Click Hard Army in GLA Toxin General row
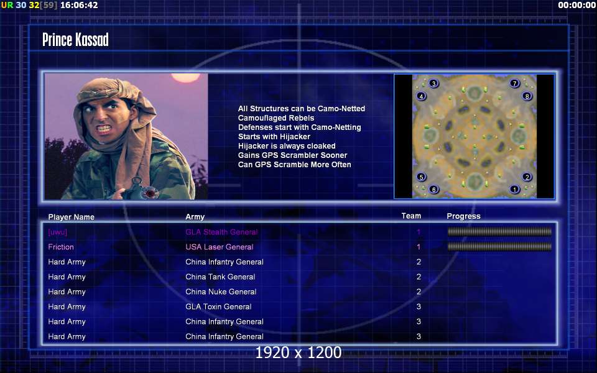The image size is (597, 373). (x=67, y=306)
